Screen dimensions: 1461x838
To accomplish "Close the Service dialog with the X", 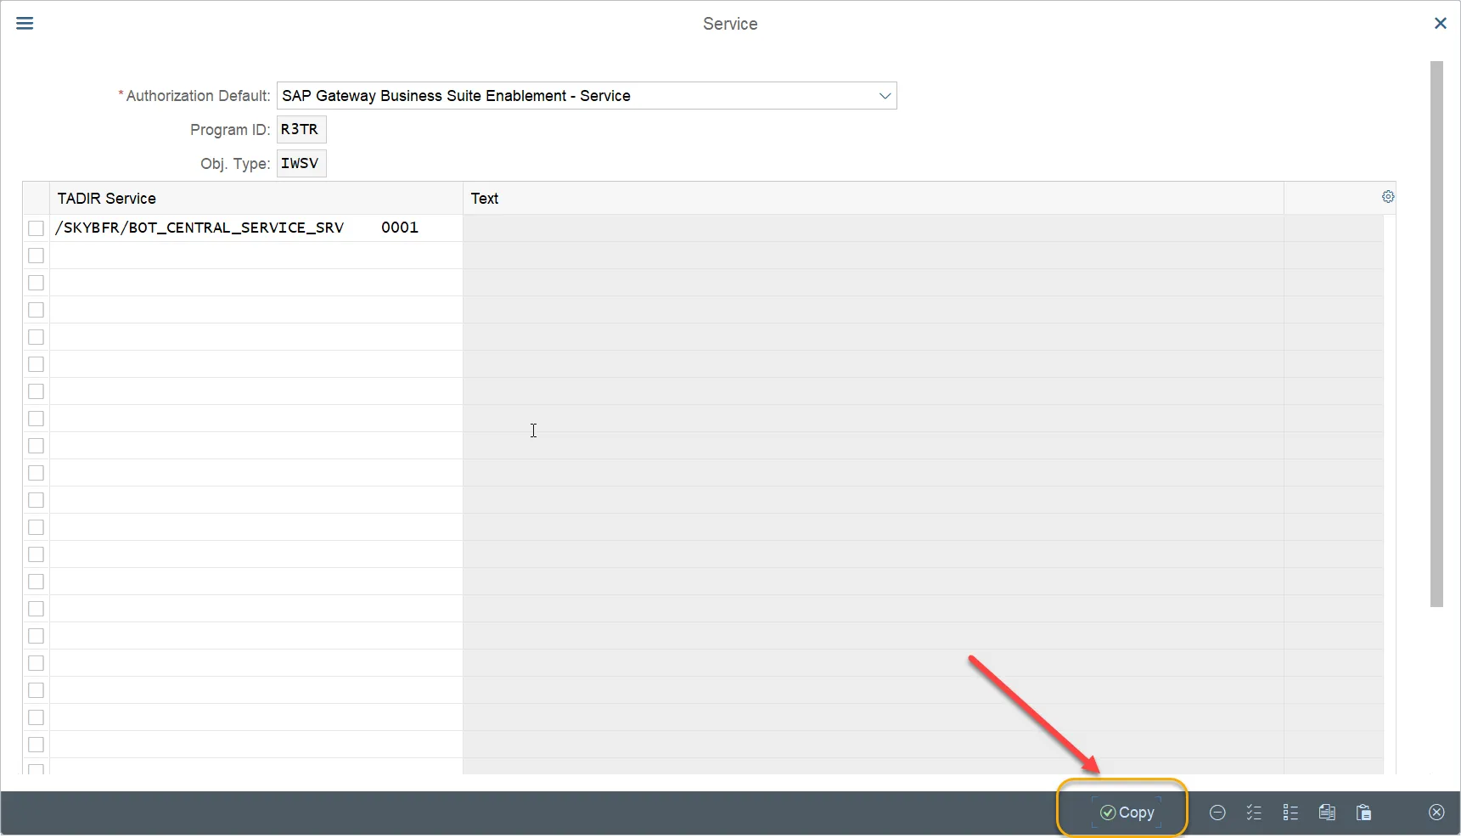I will 1440,24.
